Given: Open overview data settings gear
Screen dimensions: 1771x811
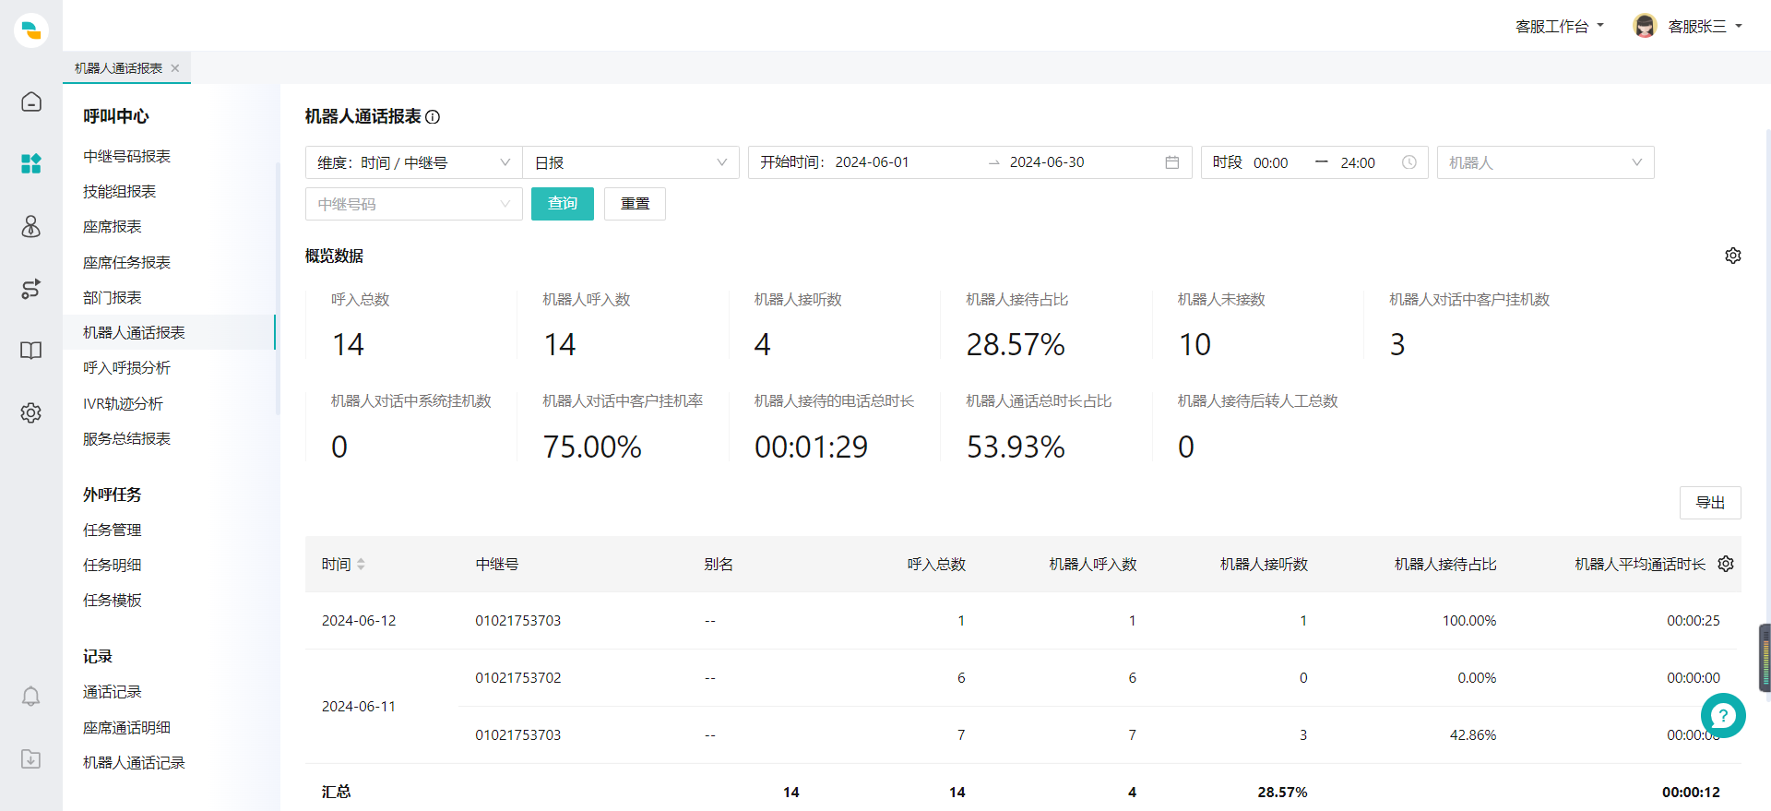Looking at the screenshot, I should [1733, 256].
